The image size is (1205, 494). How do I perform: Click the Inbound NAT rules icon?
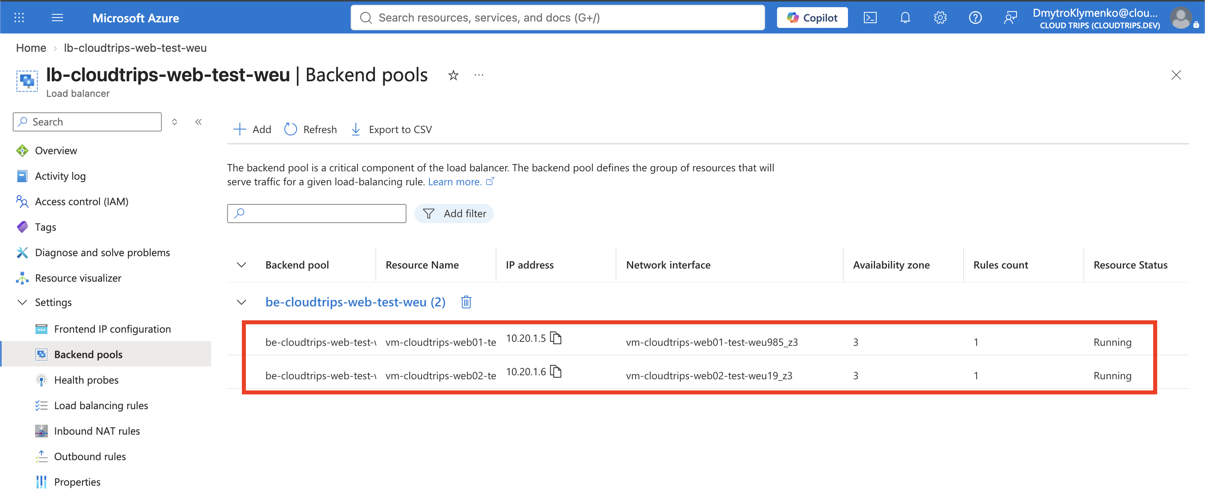pyautogui.click(x=41, y=431)
